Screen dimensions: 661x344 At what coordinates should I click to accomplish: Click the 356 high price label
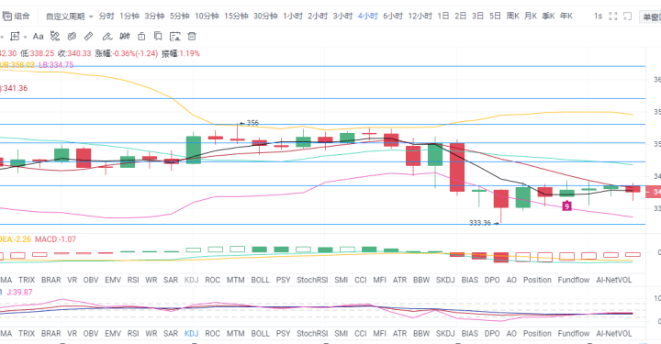[252, 123]
